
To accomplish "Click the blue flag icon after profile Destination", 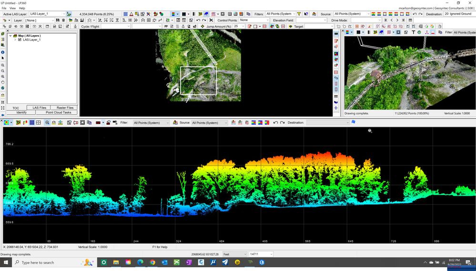I will click(353, 122).
